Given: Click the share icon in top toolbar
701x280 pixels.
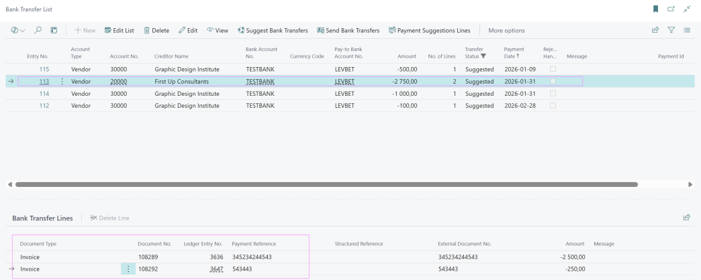Looking at the screenshot, I should (x=655, y=30).
